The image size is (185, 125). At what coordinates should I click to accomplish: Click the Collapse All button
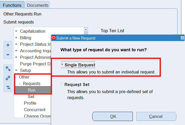[8, 87]
